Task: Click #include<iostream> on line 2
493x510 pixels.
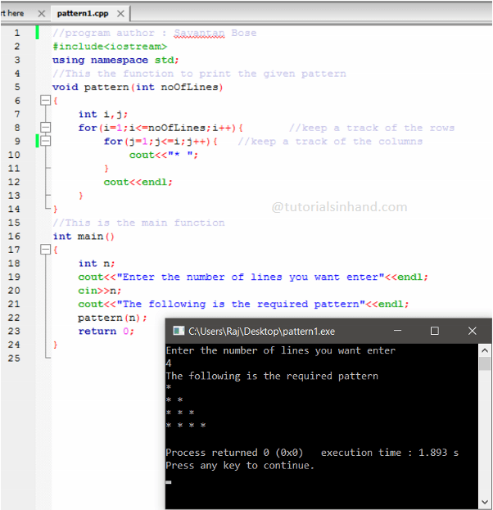Action: click(110, 47)
